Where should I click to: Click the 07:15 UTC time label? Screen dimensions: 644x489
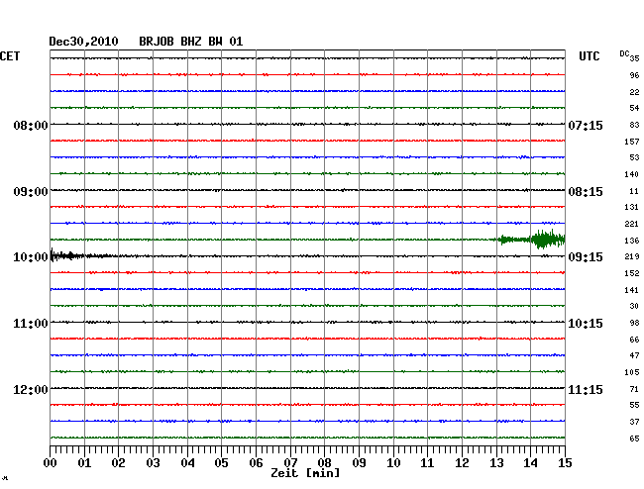click(586, 125)
